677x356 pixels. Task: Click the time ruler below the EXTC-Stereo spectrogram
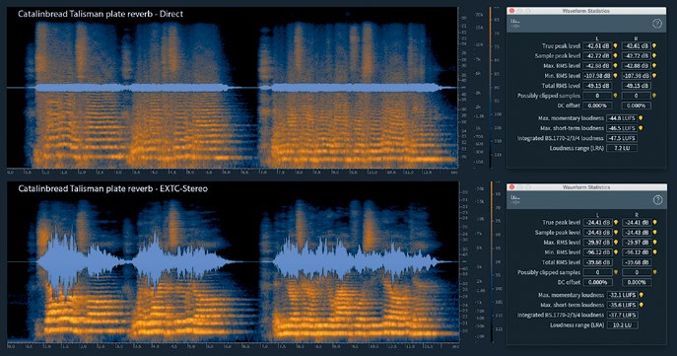(x=234, y=346)
